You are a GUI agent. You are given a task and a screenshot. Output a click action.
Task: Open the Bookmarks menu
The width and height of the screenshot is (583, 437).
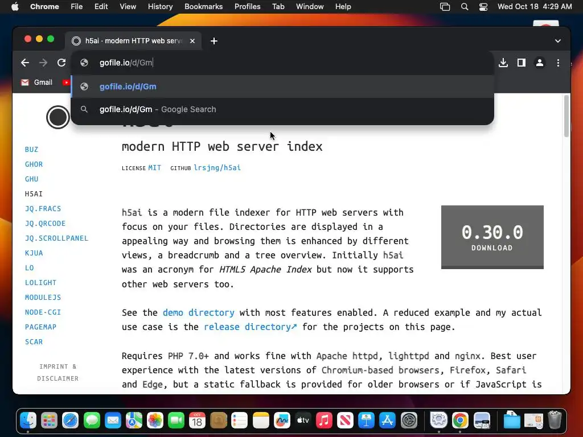pos(203,7)
